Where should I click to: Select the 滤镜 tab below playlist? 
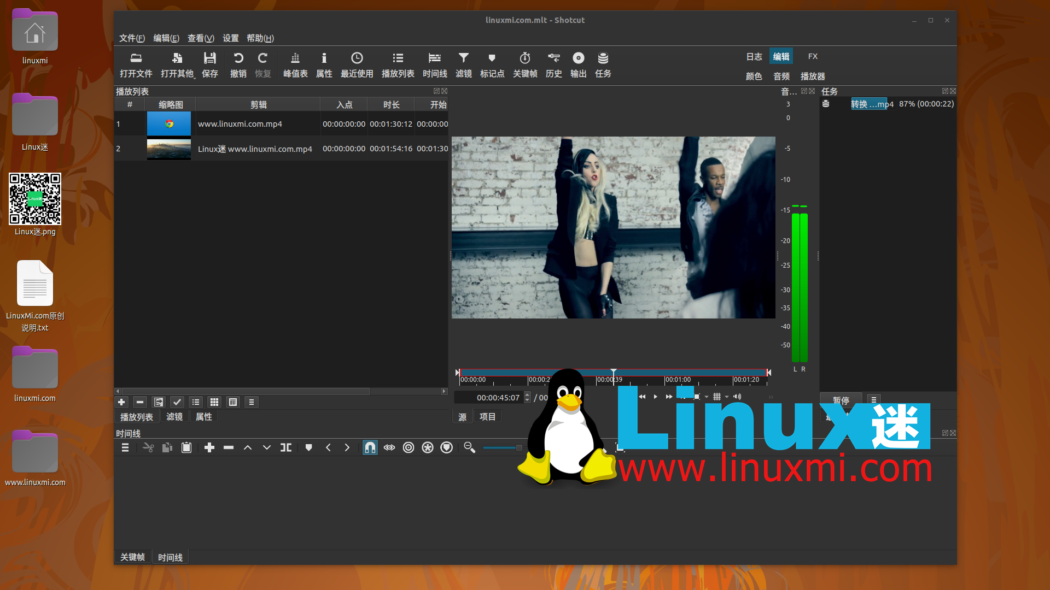[x=174, y=417]
